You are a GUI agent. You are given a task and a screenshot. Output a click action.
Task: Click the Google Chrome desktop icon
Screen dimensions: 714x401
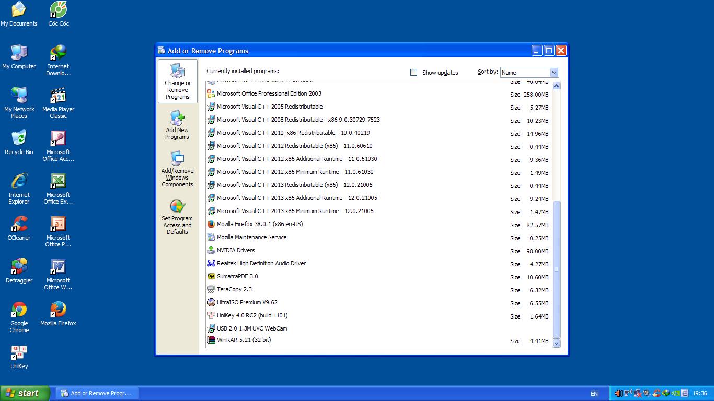pos(19,310)
